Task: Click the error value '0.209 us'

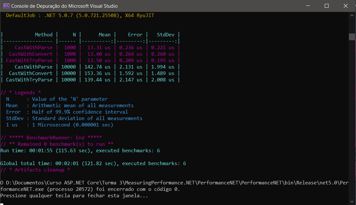Action: pos(131,61)
